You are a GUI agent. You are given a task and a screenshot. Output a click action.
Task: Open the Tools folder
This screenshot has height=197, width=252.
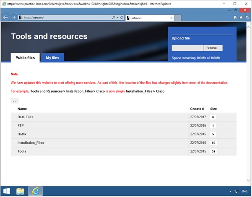coord(22,151)
